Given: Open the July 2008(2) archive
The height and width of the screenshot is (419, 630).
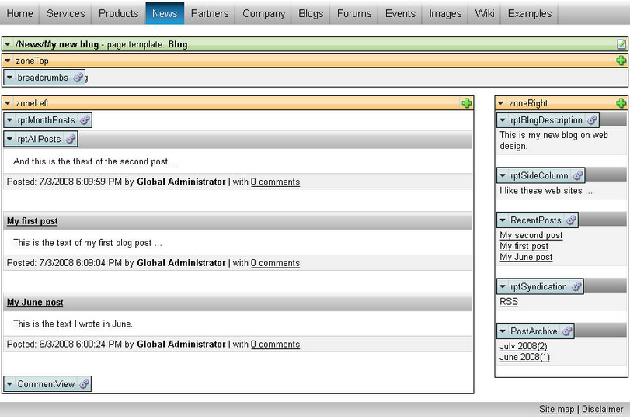Looking at the screenshot, I should click(x=523, y=346).
